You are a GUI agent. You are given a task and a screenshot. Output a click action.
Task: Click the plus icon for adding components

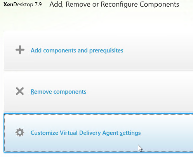pyautogui.click(x=20, y=50)
